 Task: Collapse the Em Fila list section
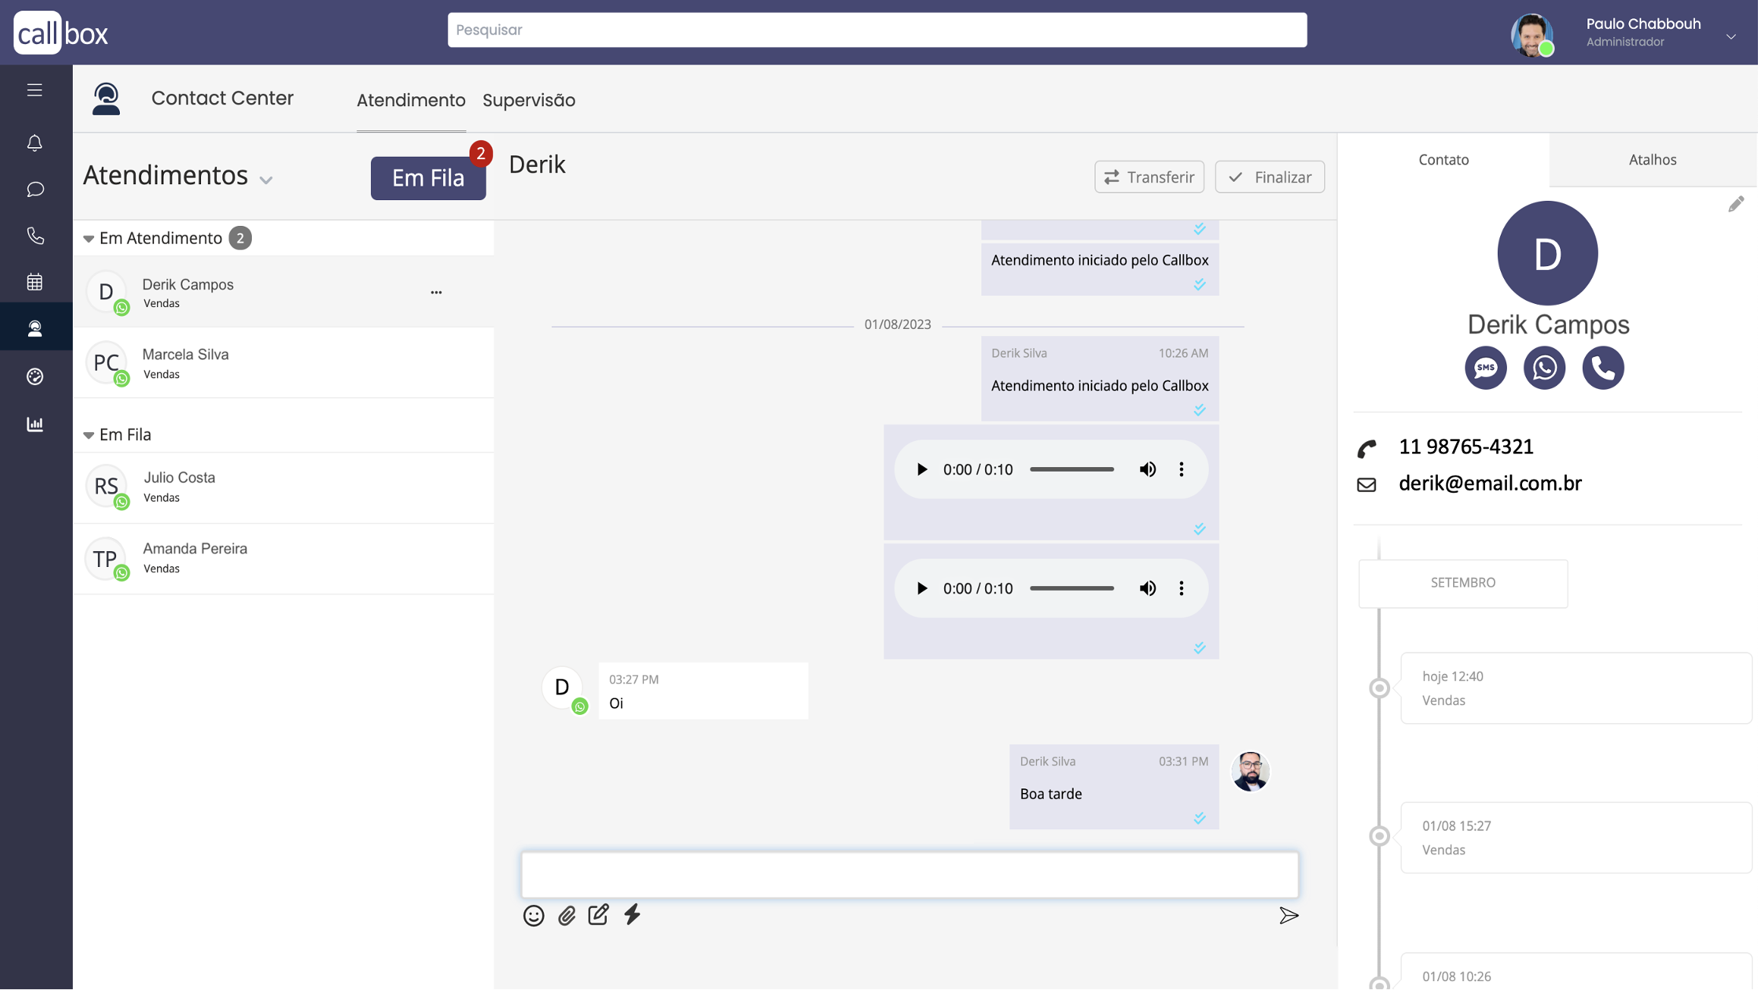pyautogui.click(x=89, y=435)
